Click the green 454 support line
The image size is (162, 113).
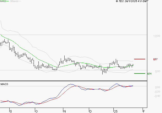pyautogui.click(x=140, y=73)
